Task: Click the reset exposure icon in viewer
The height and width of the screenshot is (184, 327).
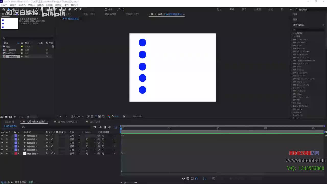Action: [113, 117]
